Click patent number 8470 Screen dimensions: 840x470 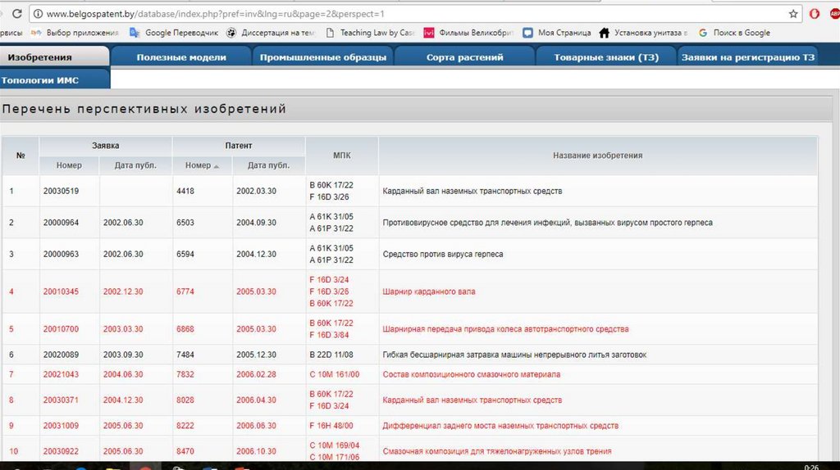pos(185,451)
